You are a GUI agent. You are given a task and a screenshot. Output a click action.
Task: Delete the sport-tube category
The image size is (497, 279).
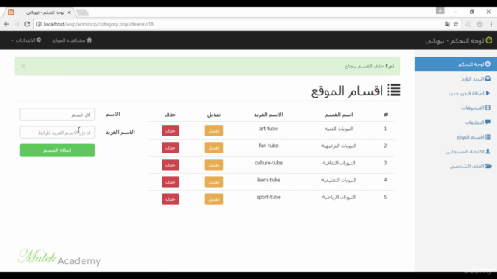click(170, 198)
